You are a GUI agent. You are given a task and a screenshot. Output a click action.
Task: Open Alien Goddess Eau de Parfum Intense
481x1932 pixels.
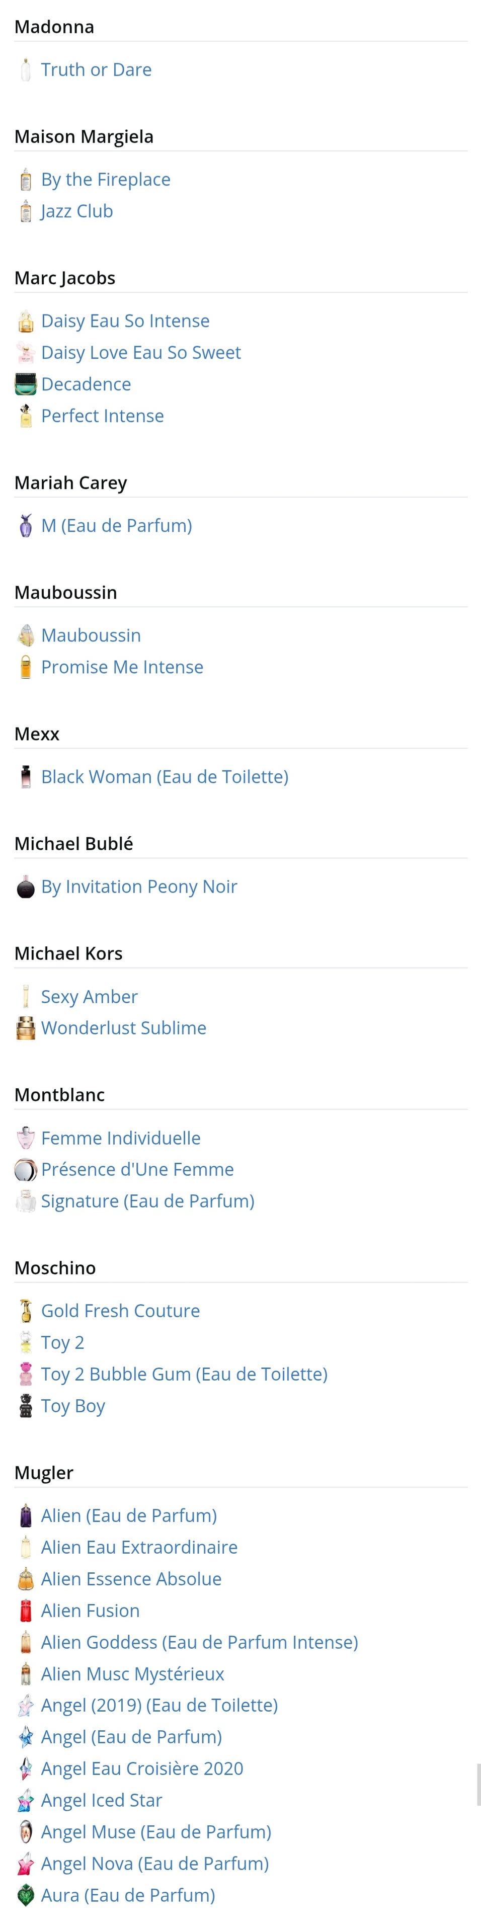[x=200, y=1642]
